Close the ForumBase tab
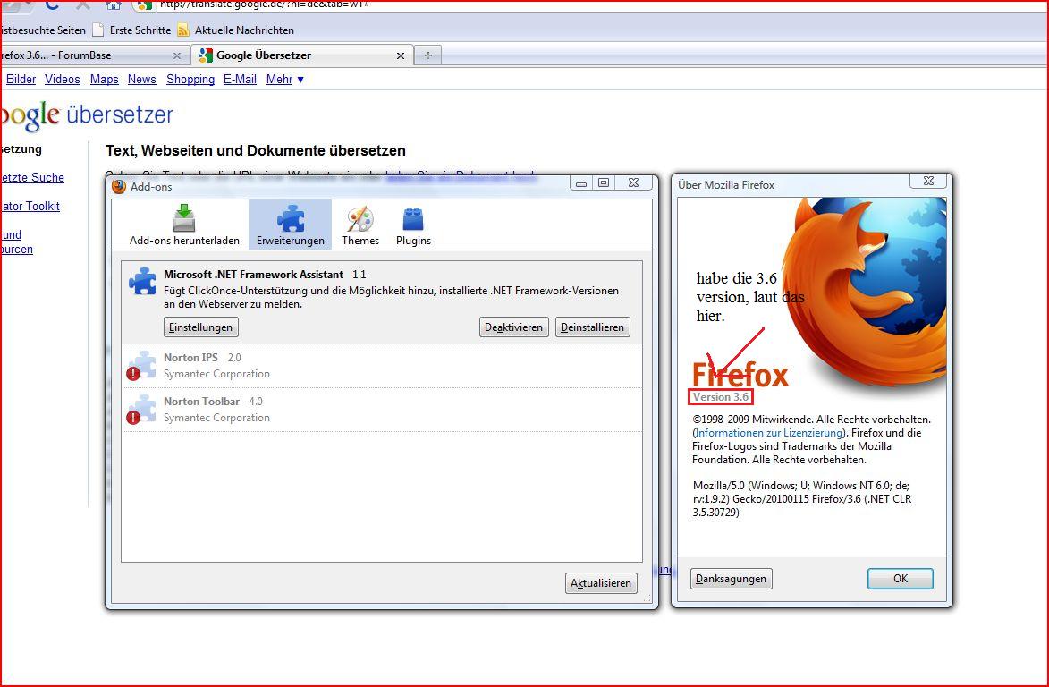This screenshot has width=1049, height=687. click(176, 55)
